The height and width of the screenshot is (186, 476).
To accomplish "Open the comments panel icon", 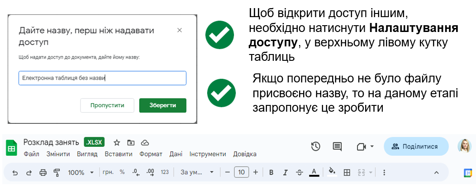I will tap(337, 146).
